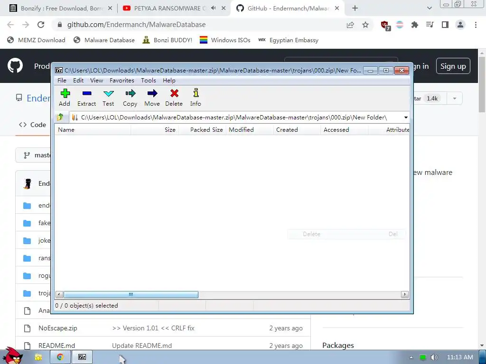Image resolution: width=486 pixels, height=364 pixels.
Task: Sort by the Accessed column header
Action: (x=344, y=130)
